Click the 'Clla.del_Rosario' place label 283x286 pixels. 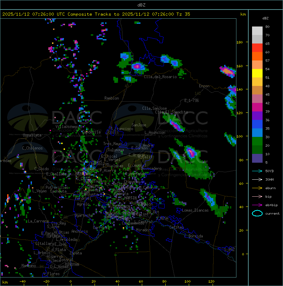point(160,77)
